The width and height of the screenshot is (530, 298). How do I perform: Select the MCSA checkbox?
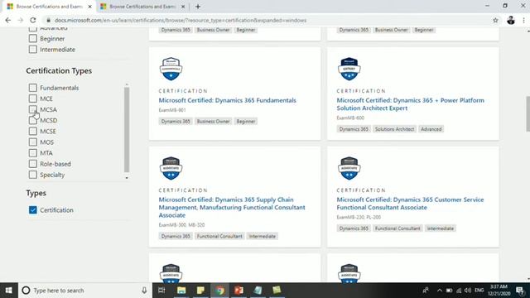point(33,109)
